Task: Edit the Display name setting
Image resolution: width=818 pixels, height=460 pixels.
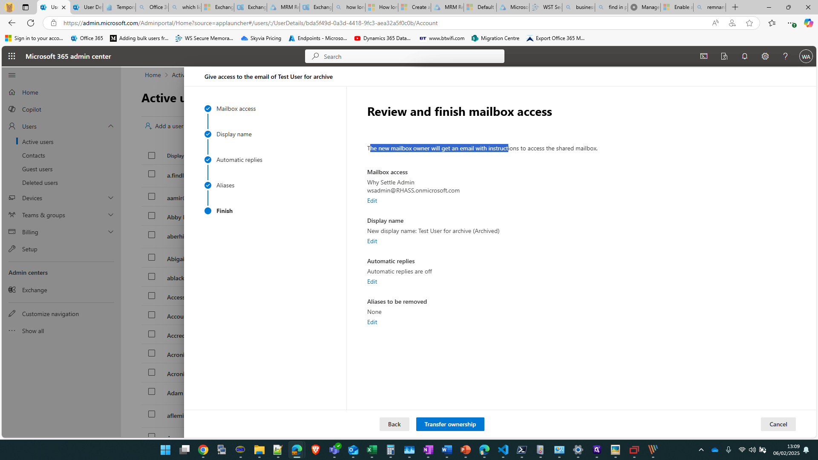Action: click(x=372, y=241)
